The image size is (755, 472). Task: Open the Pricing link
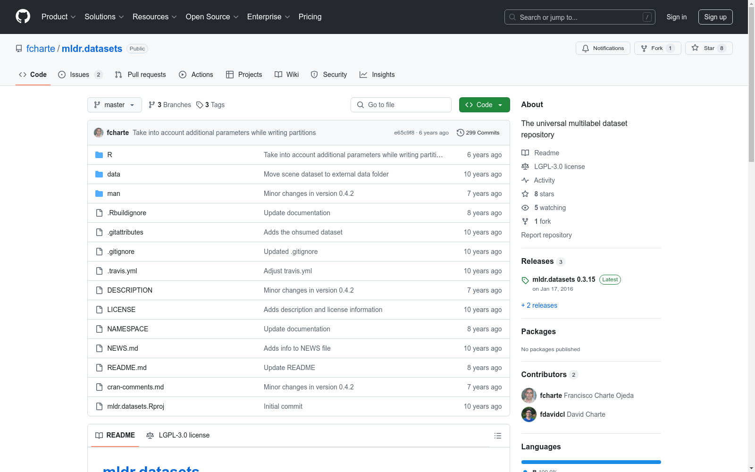point(310,17)
